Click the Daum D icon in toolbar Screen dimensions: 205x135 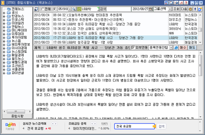[200, 9]
